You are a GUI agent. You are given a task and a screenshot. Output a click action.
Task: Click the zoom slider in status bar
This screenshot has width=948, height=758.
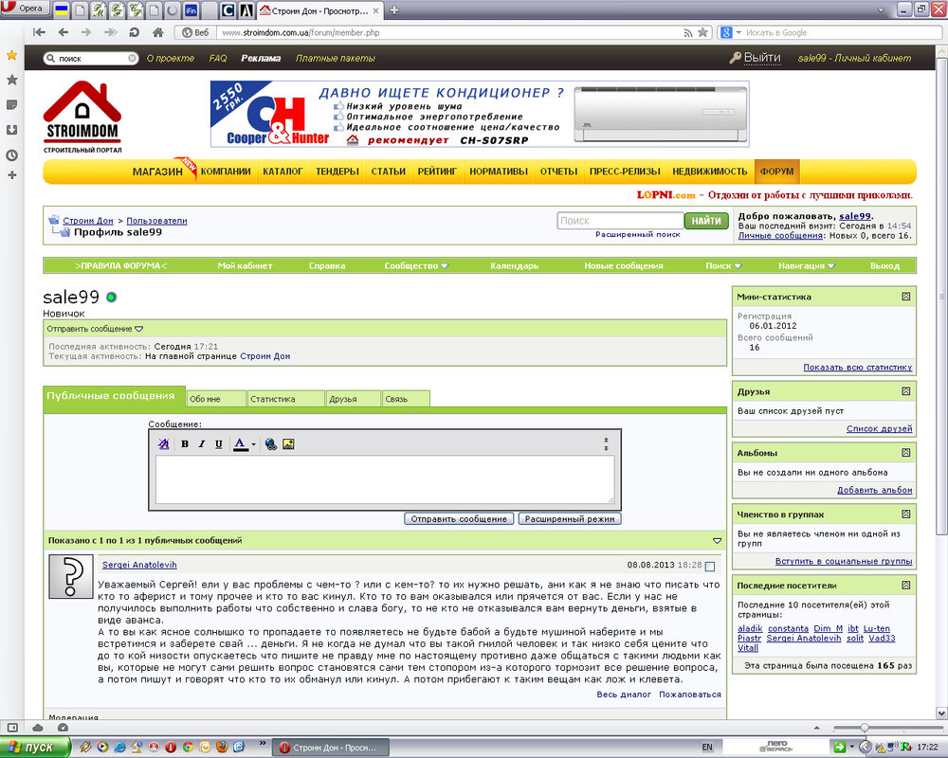pos(865,728)
